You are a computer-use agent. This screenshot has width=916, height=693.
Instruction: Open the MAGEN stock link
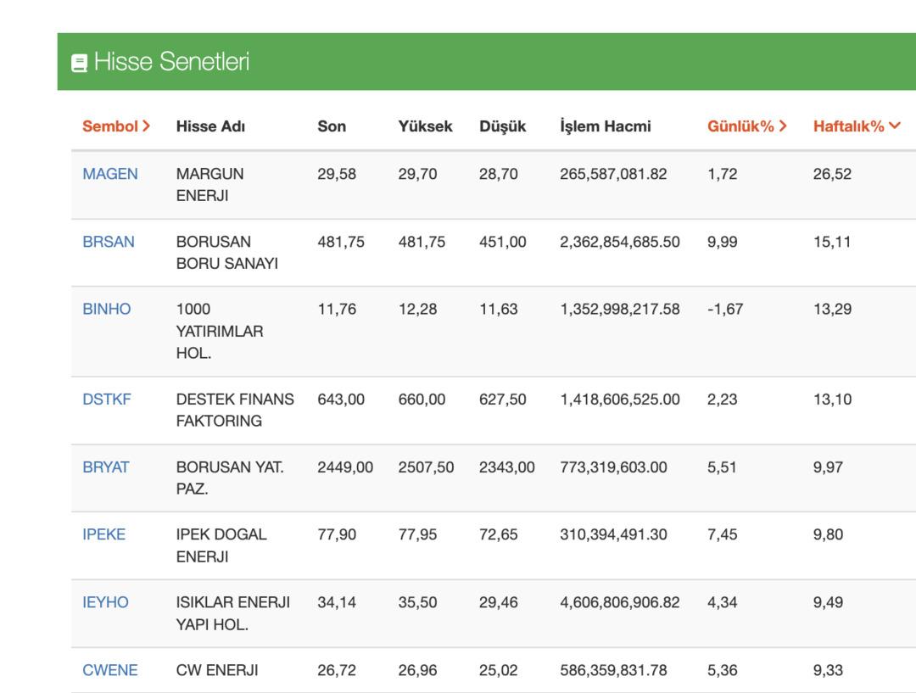[109, 174]
